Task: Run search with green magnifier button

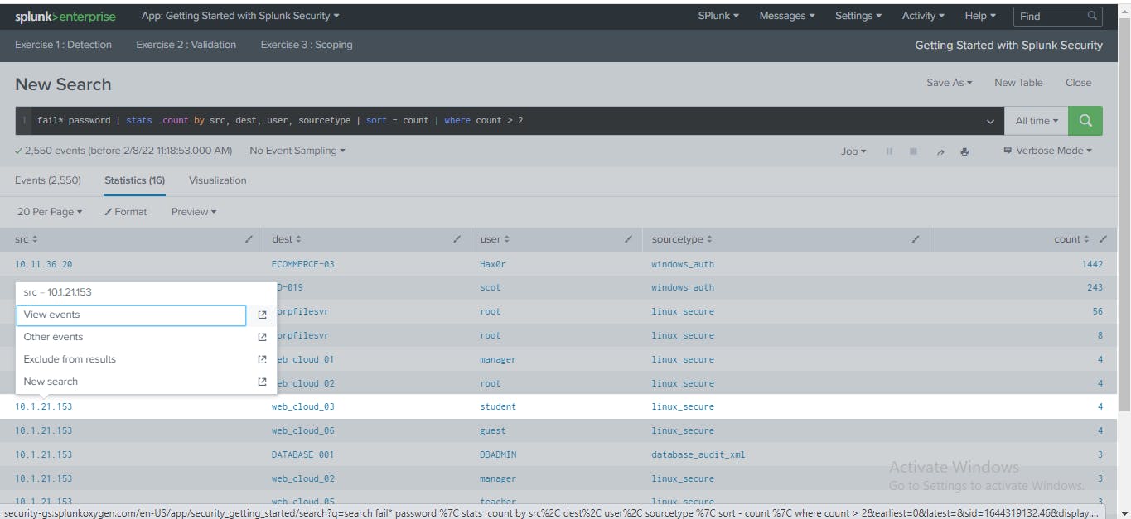Action: [1085, 121]
